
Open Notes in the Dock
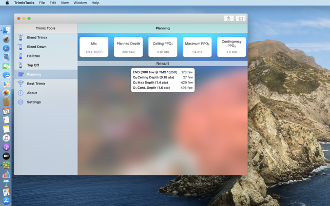point(6,129)
